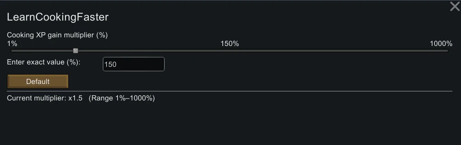Click the Enter exact value label
The width and height of the screenshot is (461, 145).
[43, 62]
